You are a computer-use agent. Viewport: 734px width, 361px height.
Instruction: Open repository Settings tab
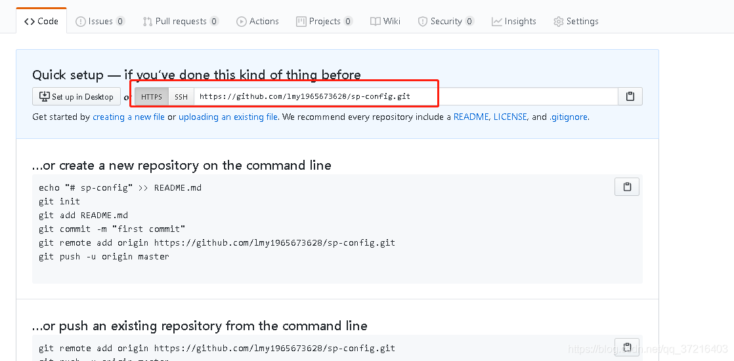click(576, 21)
